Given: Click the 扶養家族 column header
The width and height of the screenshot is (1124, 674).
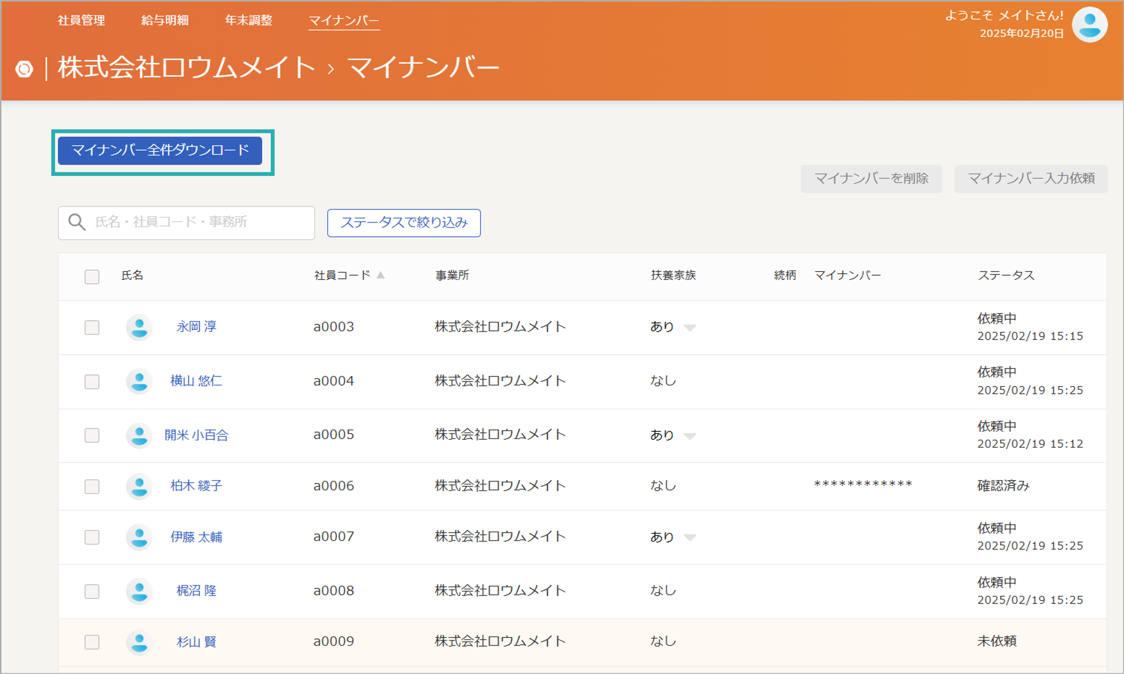Looking at the screenshot, I should pyautogui.click(x=674, y=275).
